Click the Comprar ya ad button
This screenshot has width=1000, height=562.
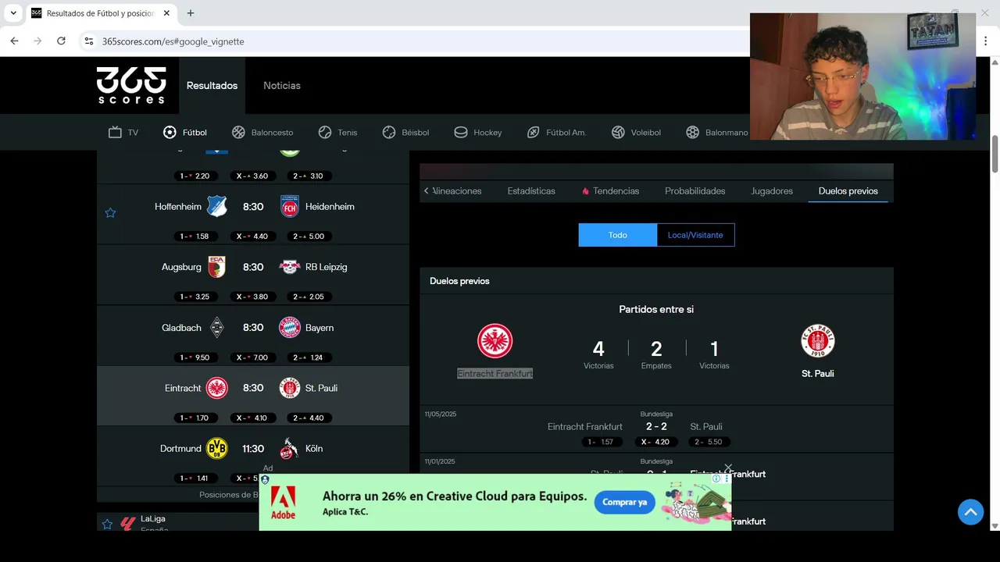(x=624, y=502)
